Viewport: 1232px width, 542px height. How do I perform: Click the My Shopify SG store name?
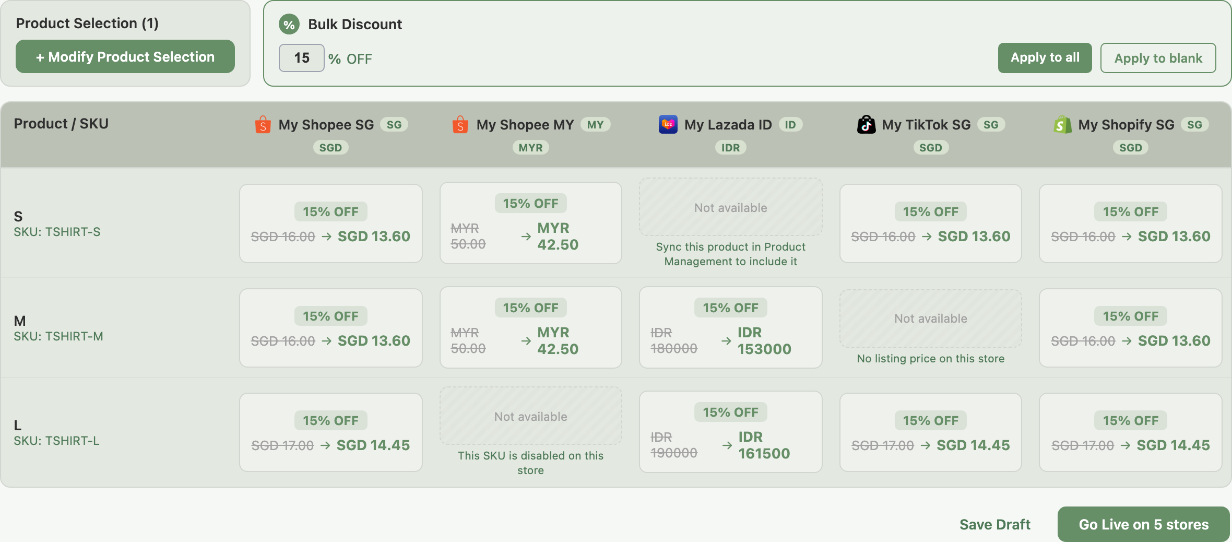point(1127,125)
